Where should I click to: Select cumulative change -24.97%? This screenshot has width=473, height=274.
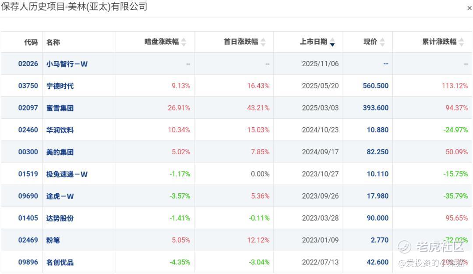(455, 130)
